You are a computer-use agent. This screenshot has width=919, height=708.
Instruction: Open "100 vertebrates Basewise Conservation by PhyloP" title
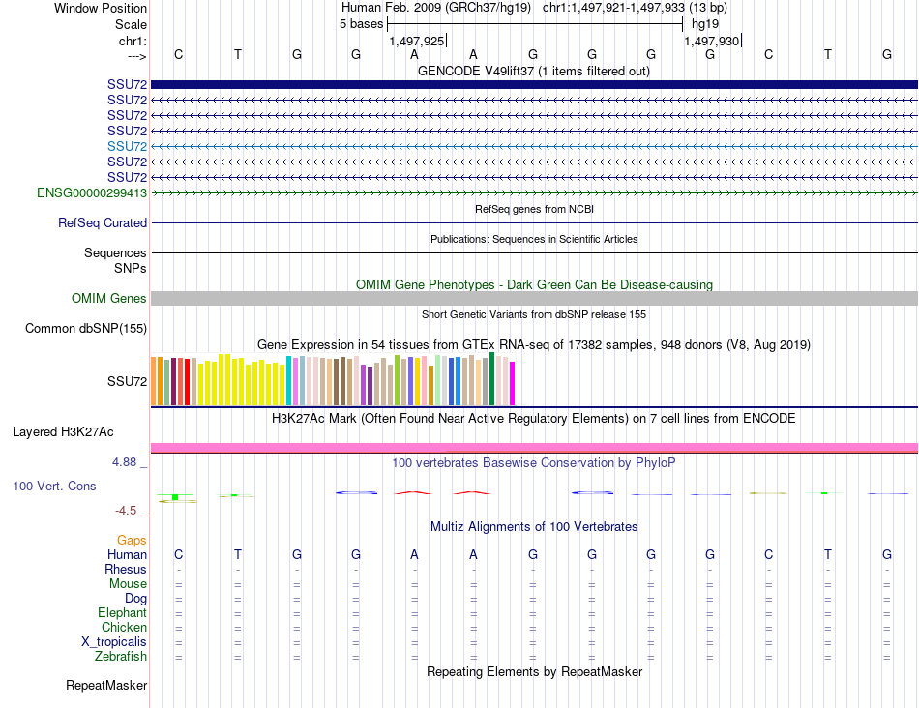[534, 463]
